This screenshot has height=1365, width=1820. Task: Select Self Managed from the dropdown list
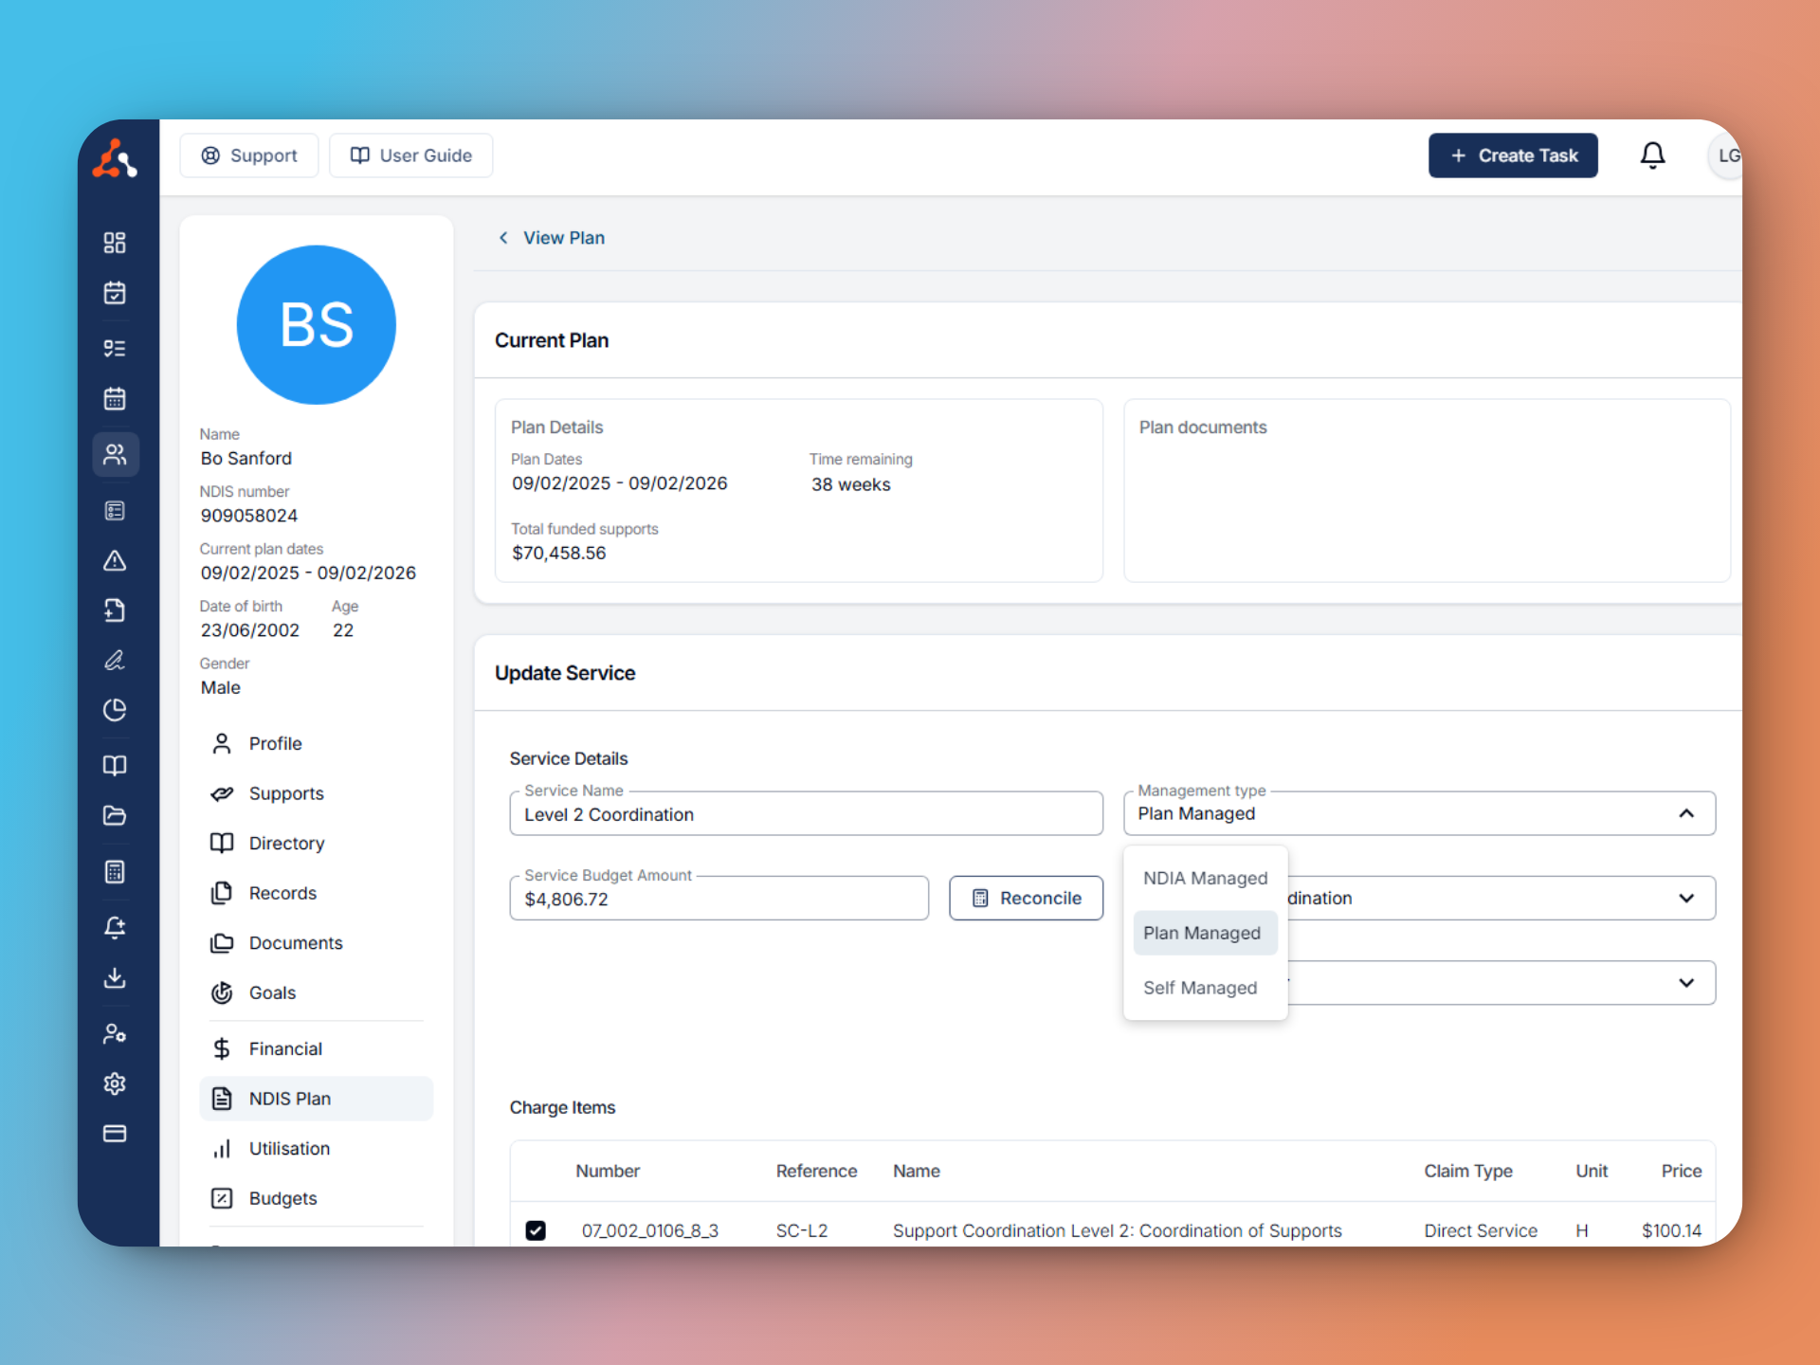(1200, 987)
